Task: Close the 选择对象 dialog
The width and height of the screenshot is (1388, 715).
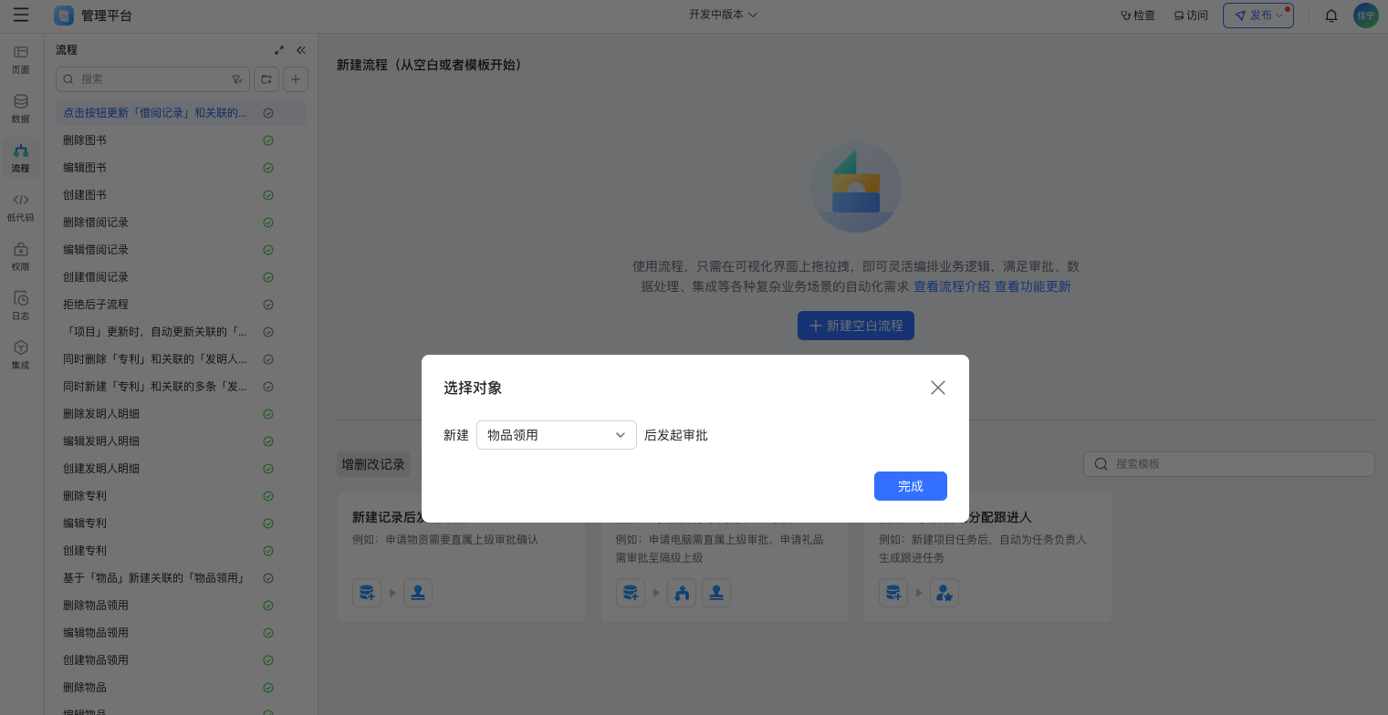Action: click(938, 388)
